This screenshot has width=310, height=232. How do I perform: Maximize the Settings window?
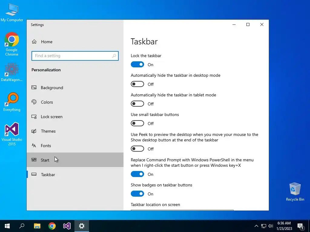coord(248,24)
